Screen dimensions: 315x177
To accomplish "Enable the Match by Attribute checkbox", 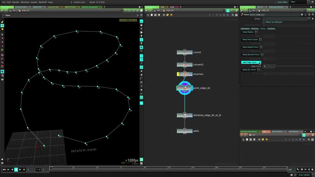I will [264, 22].
